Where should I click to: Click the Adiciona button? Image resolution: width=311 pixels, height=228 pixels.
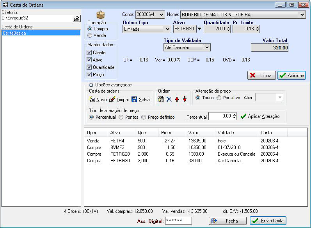[291, 75]
